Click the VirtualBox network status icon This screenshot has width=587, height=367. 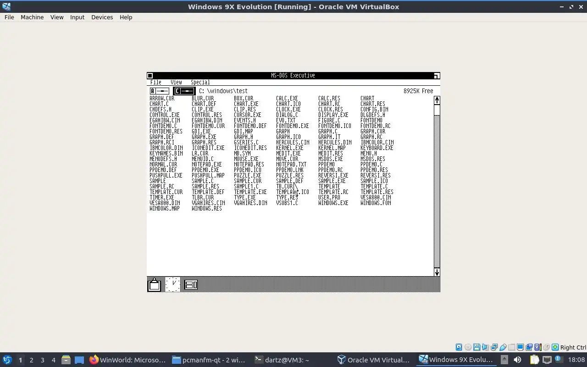pyautogui.click(x=494, y=347)
